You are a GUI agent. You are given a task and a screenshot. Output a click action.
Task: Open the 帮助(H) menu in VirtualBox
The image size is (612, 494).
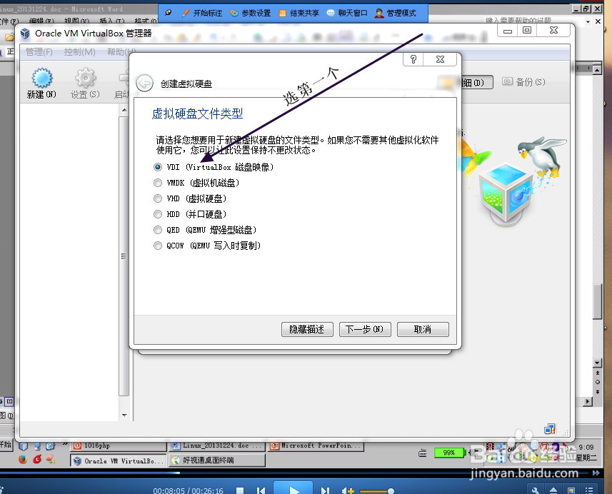[121, 52]
